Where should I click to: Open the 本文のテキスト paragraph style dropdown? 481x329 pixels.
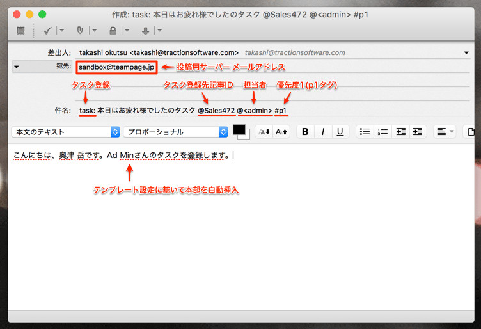[x=66, y=132]
